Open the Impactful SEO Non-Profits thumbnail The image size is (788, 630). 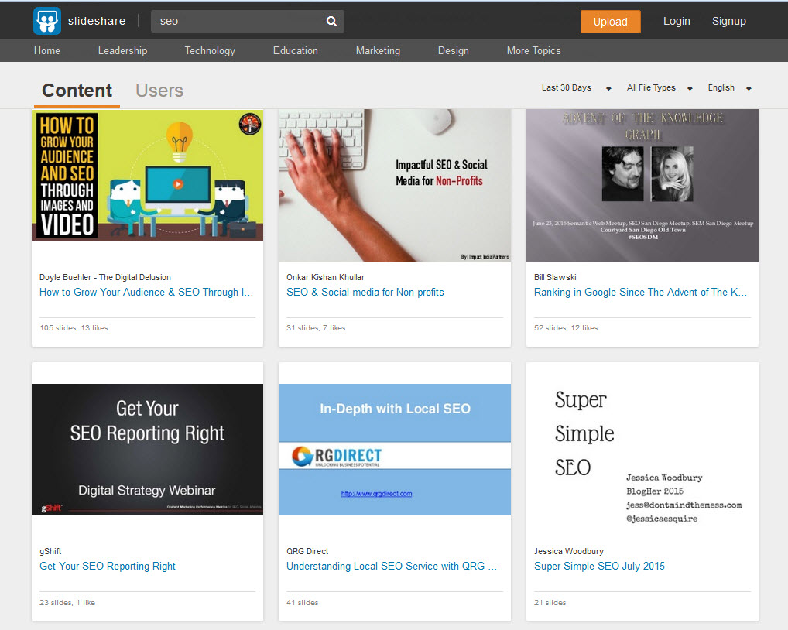[x=395, y=186]
